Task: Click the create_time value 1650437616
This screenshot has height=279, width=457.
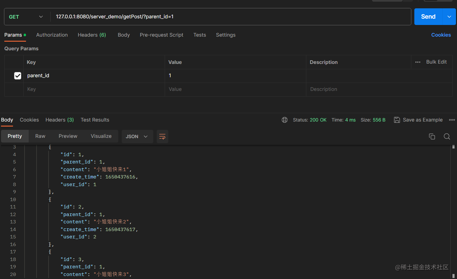Action: [x=120, y=177]
